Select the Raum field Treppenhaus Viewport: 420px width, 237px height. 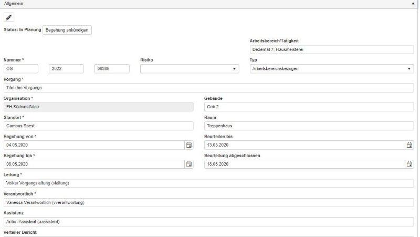(308, 126)
